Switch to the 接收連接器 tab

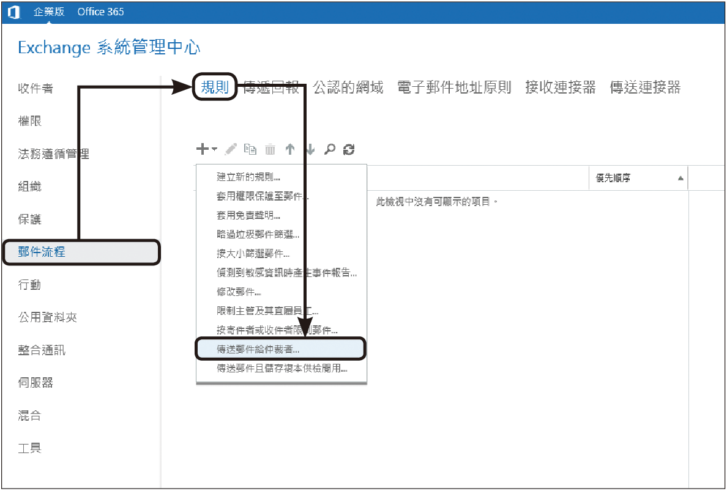point(561,87)
